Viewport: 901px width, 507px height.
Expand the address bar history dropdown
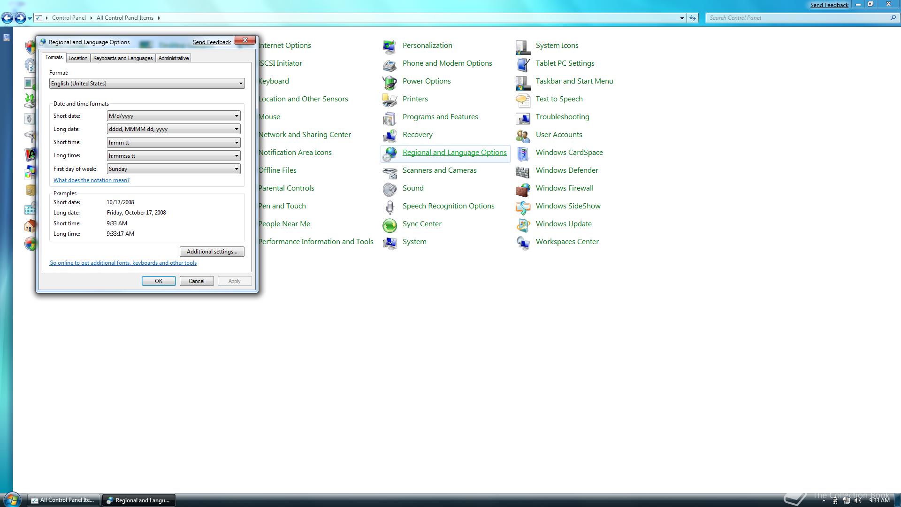coord(682,18)
